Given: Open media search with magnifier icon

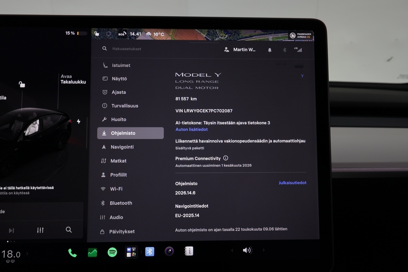Looking at the screenshot, I should click(x=69, y=230).
